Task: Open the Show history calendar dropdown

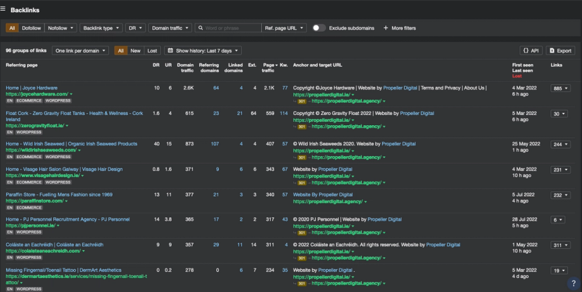Action: pos(203,50)
